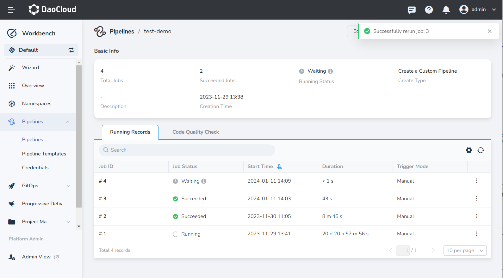Toggle sort order on Start Time column
Viewport: 503px width, 278px height.
279,166
